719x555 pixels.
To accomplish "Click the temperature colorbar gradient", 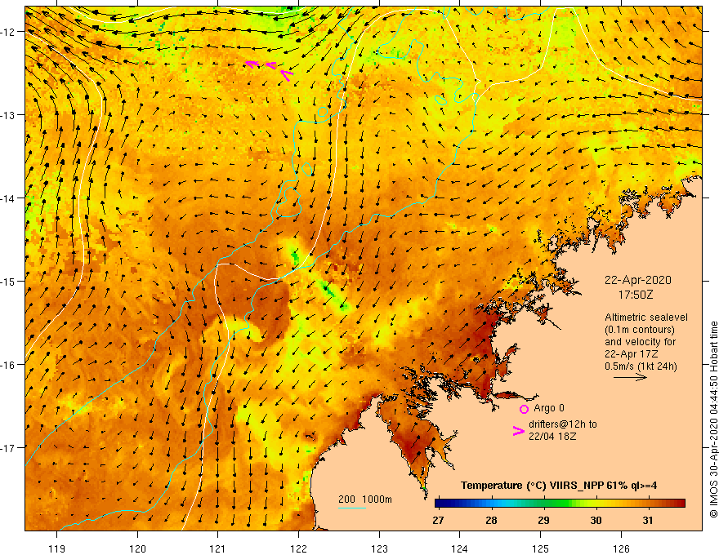I will (560, 504).
